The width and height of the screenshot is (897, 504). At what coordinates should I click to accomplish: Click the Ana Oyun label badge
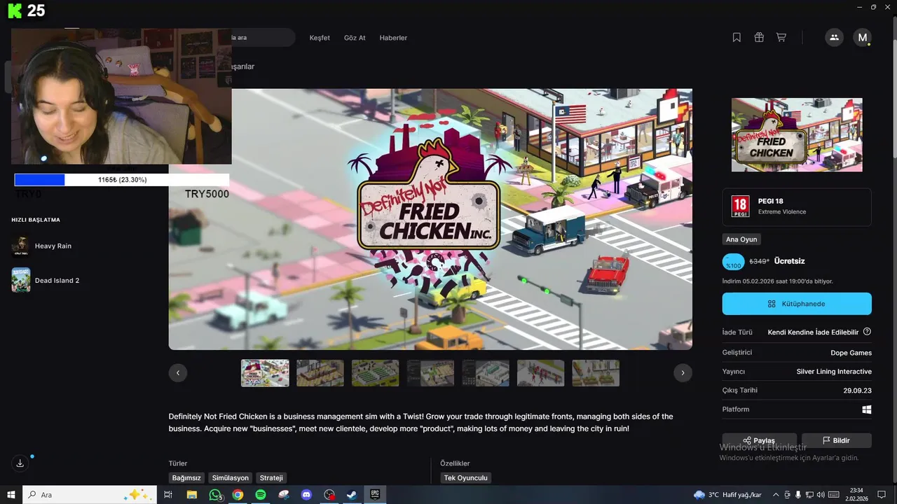[741, 239]
